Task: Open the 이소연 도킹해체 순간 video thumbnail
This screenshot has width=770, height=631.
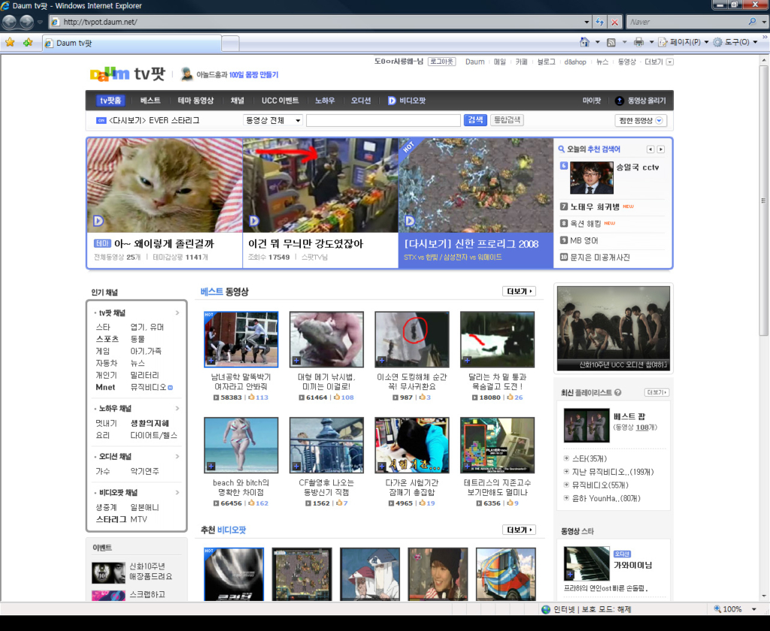Action: [x=411, y=339]
